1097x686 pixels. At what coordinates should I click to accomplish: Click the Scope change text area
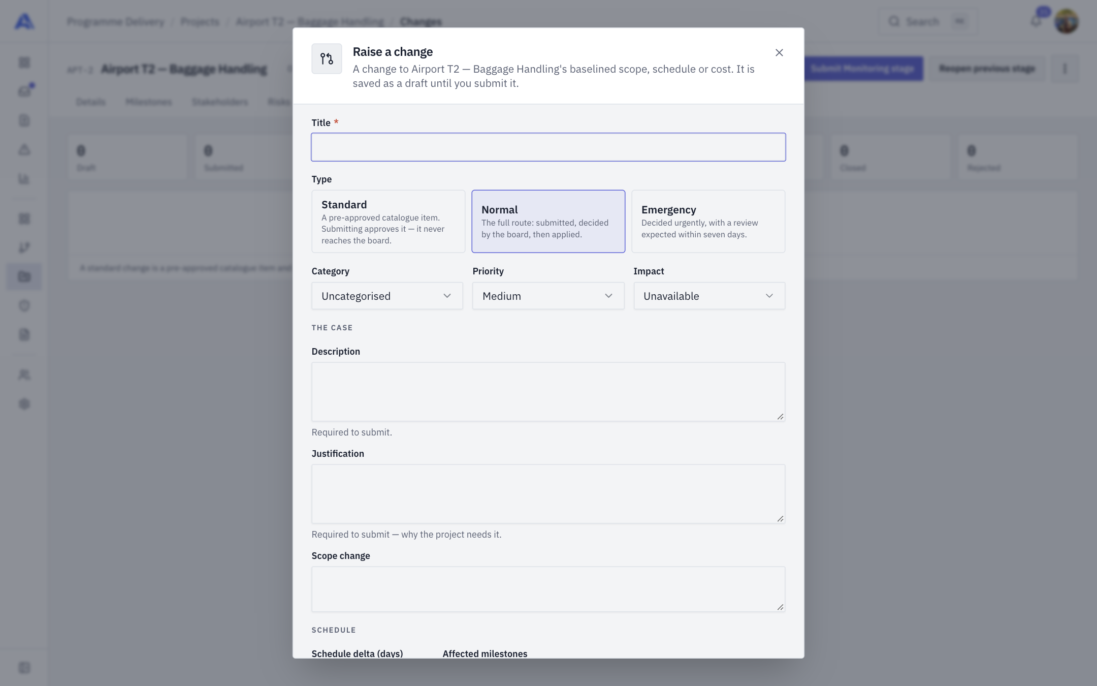coord(548,589)
